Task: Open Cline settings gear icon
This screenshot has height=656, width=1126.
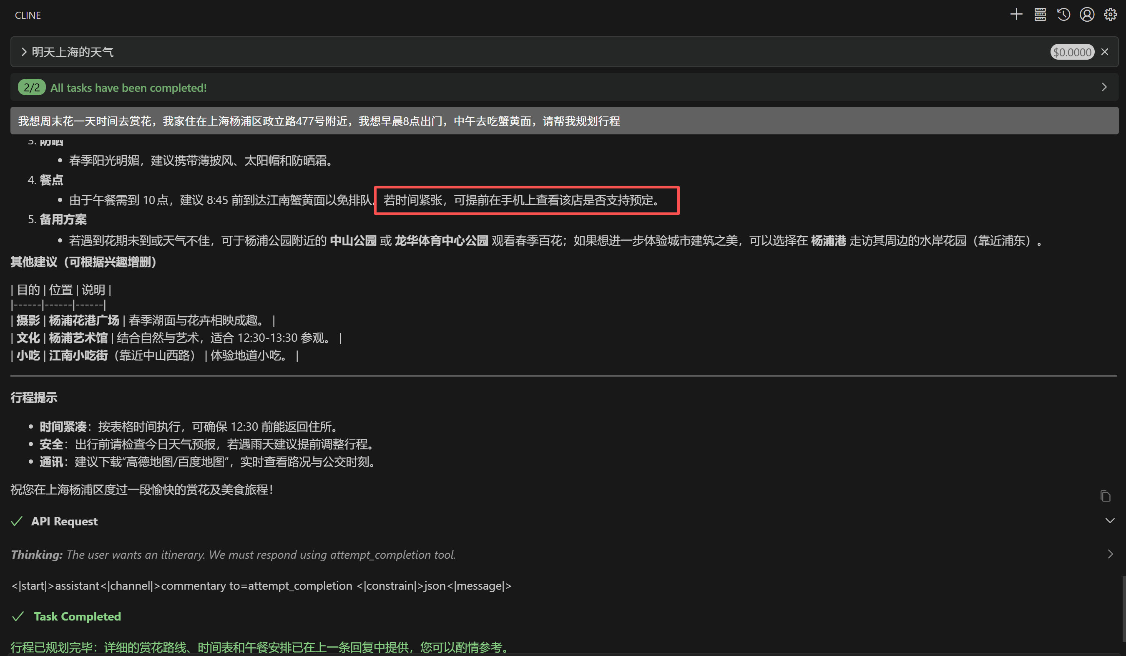Action: (1110, 15)
